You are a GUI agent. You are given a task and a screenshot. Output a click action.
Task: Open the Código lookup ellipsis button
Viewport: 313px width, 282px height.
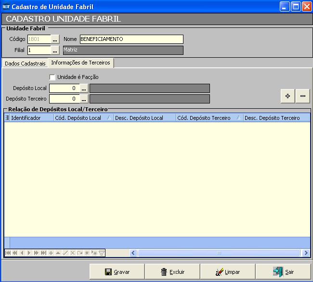tap(55, 39)
